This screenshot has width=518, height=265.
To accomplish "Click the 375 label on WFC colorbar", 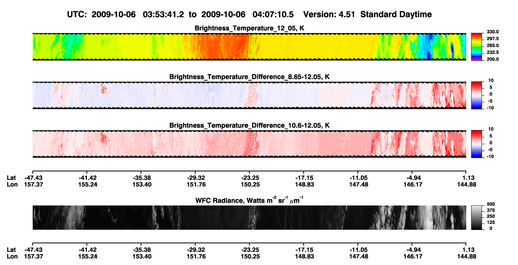I will (x=491, y=210).
